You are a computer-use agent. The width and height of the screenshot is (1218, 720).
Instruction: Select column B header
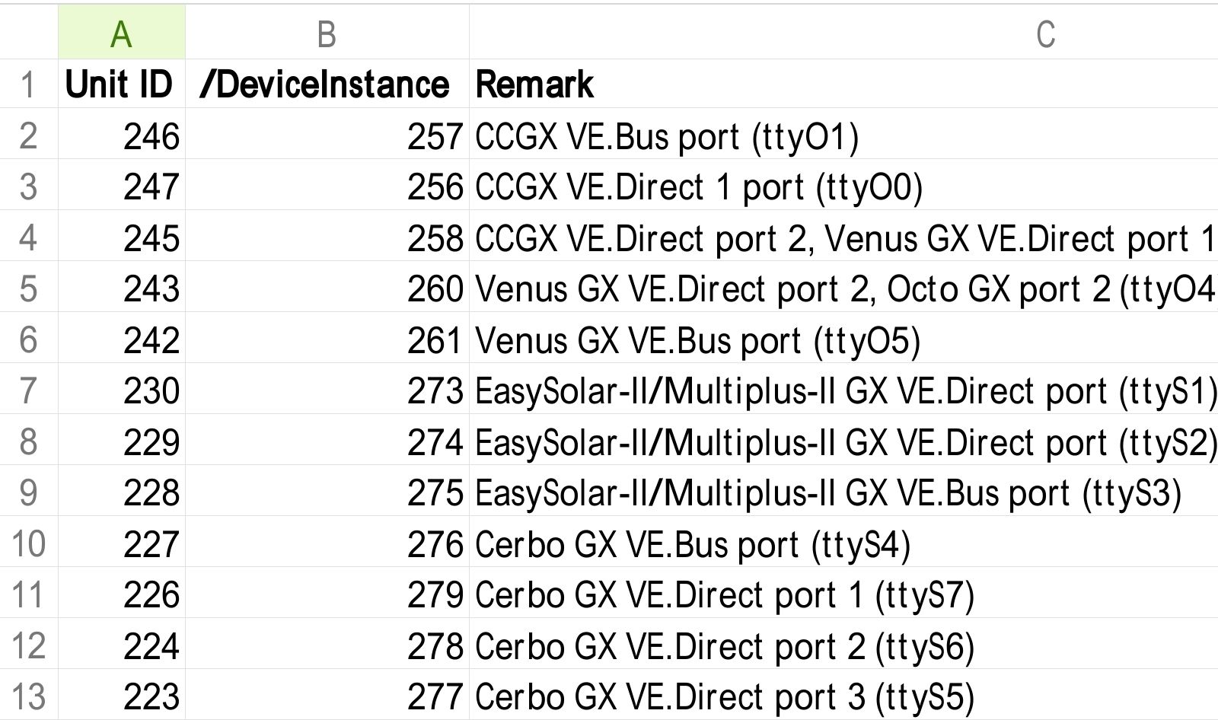[327, 33]
